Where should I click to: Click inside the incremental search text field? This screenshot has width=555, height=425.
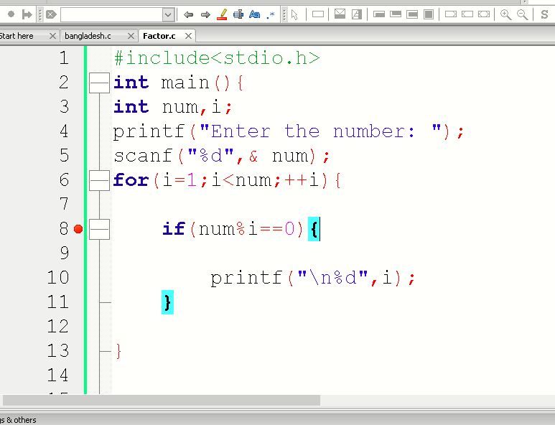click(x=112, y=15)
